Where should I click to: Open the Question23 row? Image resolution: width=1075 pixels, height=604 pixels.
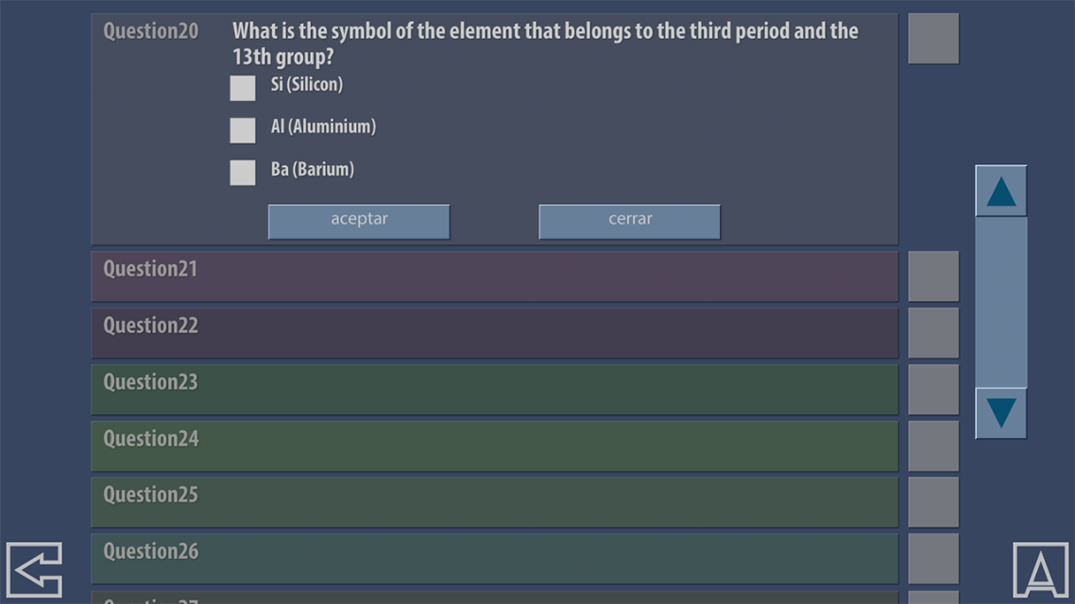(494, 389)
